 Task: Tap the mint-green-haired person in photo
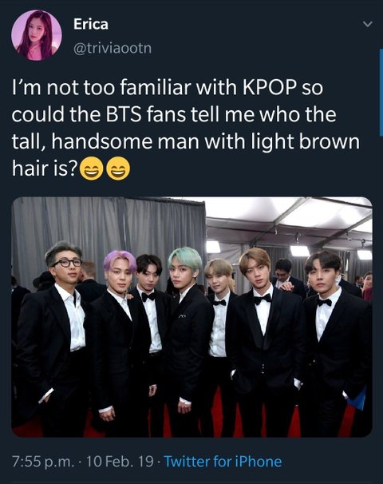[x=187, y=334]
